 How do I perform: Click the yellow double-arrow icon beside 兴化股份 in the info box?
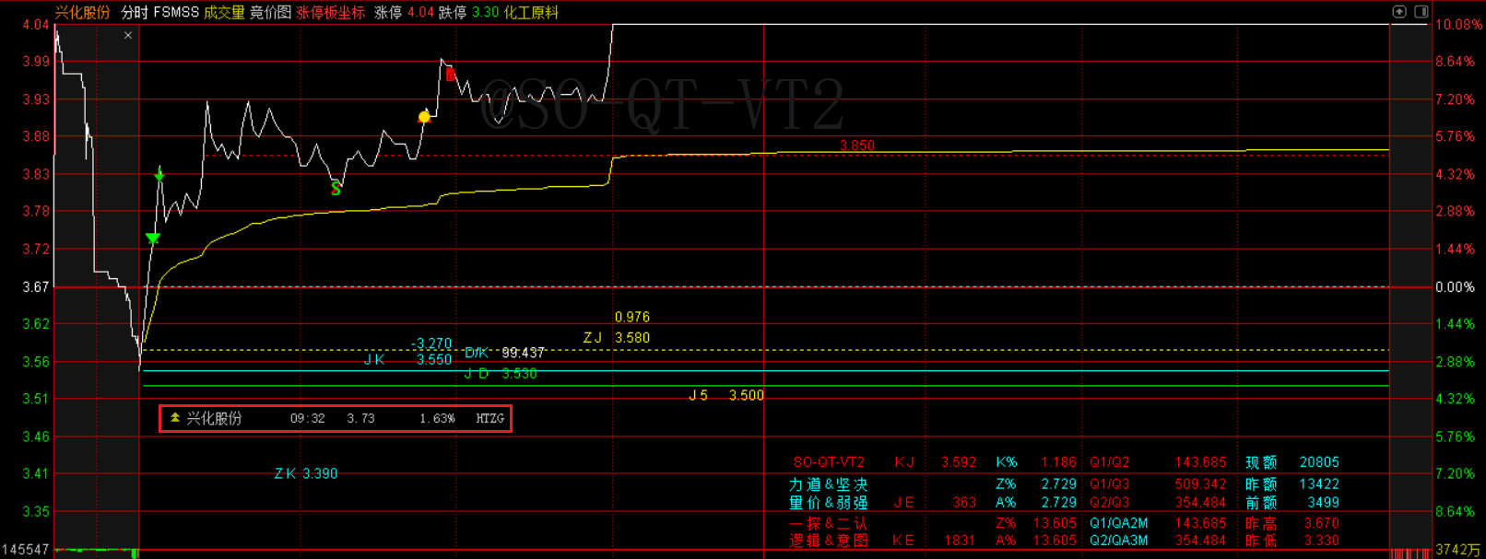click(175, 418)
